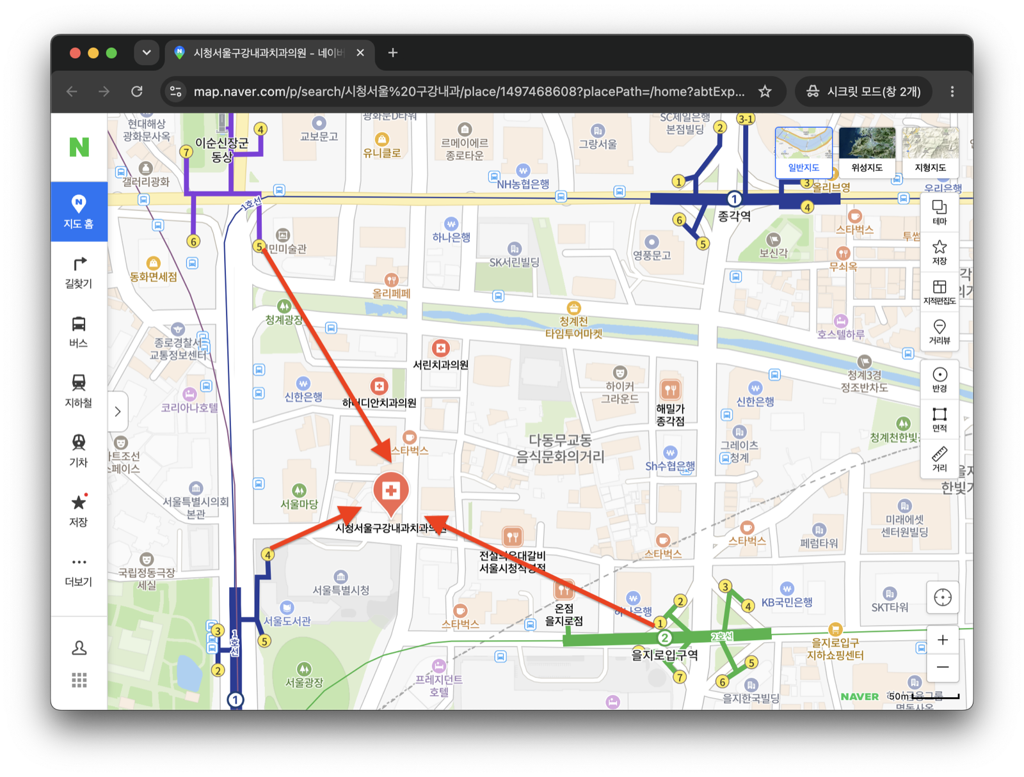
Task: Click the green Naver N logo
Action: [79, 147]
